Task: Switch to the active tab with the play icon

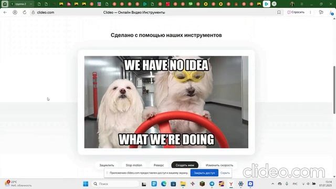Action: point(266,4)
